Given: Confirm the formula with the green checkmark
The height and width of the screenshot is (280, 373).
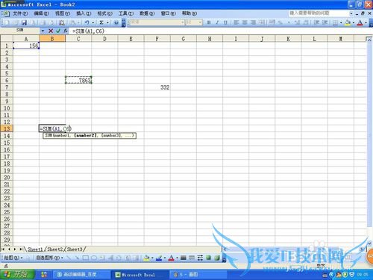Looking at the screenshot, I should pyautogui.click(x=58, y=31).
